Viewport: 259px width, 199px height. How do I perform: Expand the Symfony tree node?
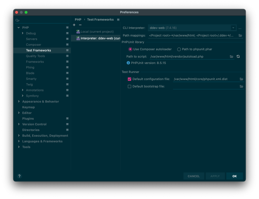(x=22, y=96)
